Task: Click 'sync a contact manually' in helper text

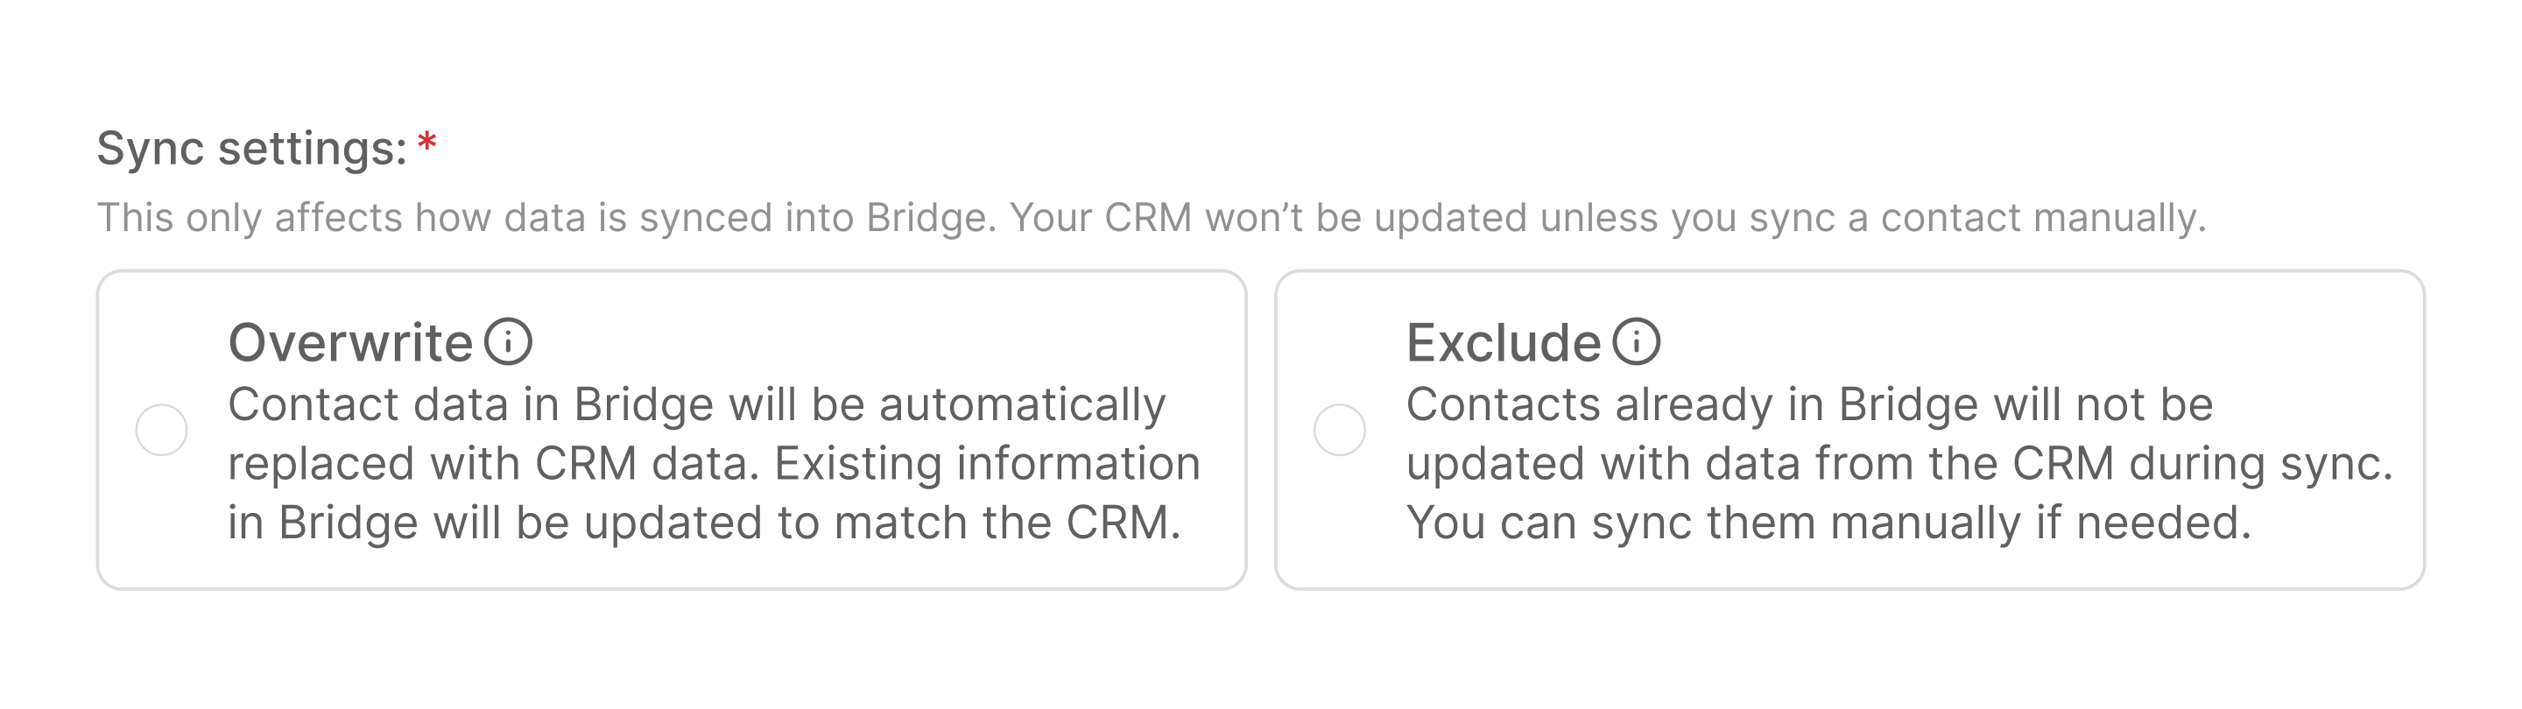Action: pos(1976,217)
